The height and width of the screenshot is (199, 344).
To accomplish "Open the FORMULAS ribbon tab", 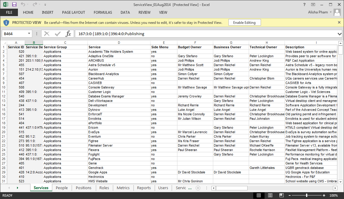I will (103, 13).
